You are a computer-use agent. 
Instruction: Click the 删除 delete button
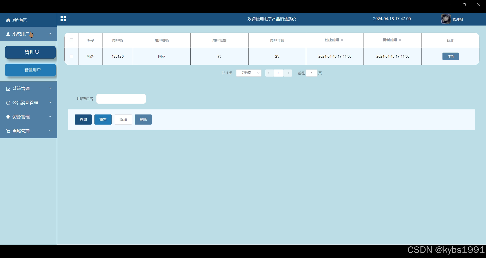[x=143, y=120]
